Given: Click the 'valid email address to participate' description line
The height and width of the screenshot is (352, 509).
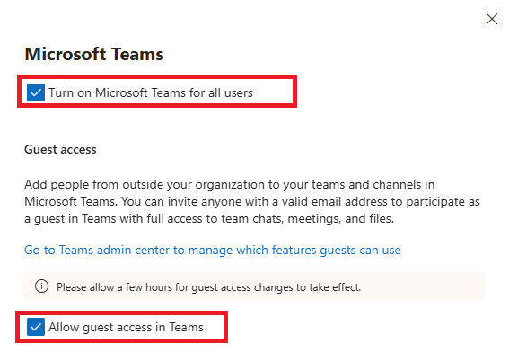Looking at the screenshot, I should point(252,202).
